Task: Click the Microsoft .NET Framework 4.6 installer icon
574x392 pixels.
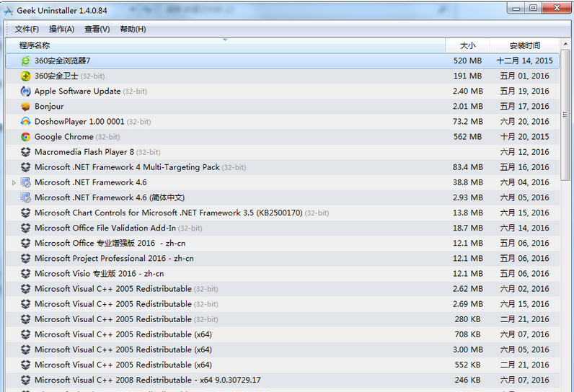Action: (26, 182)
